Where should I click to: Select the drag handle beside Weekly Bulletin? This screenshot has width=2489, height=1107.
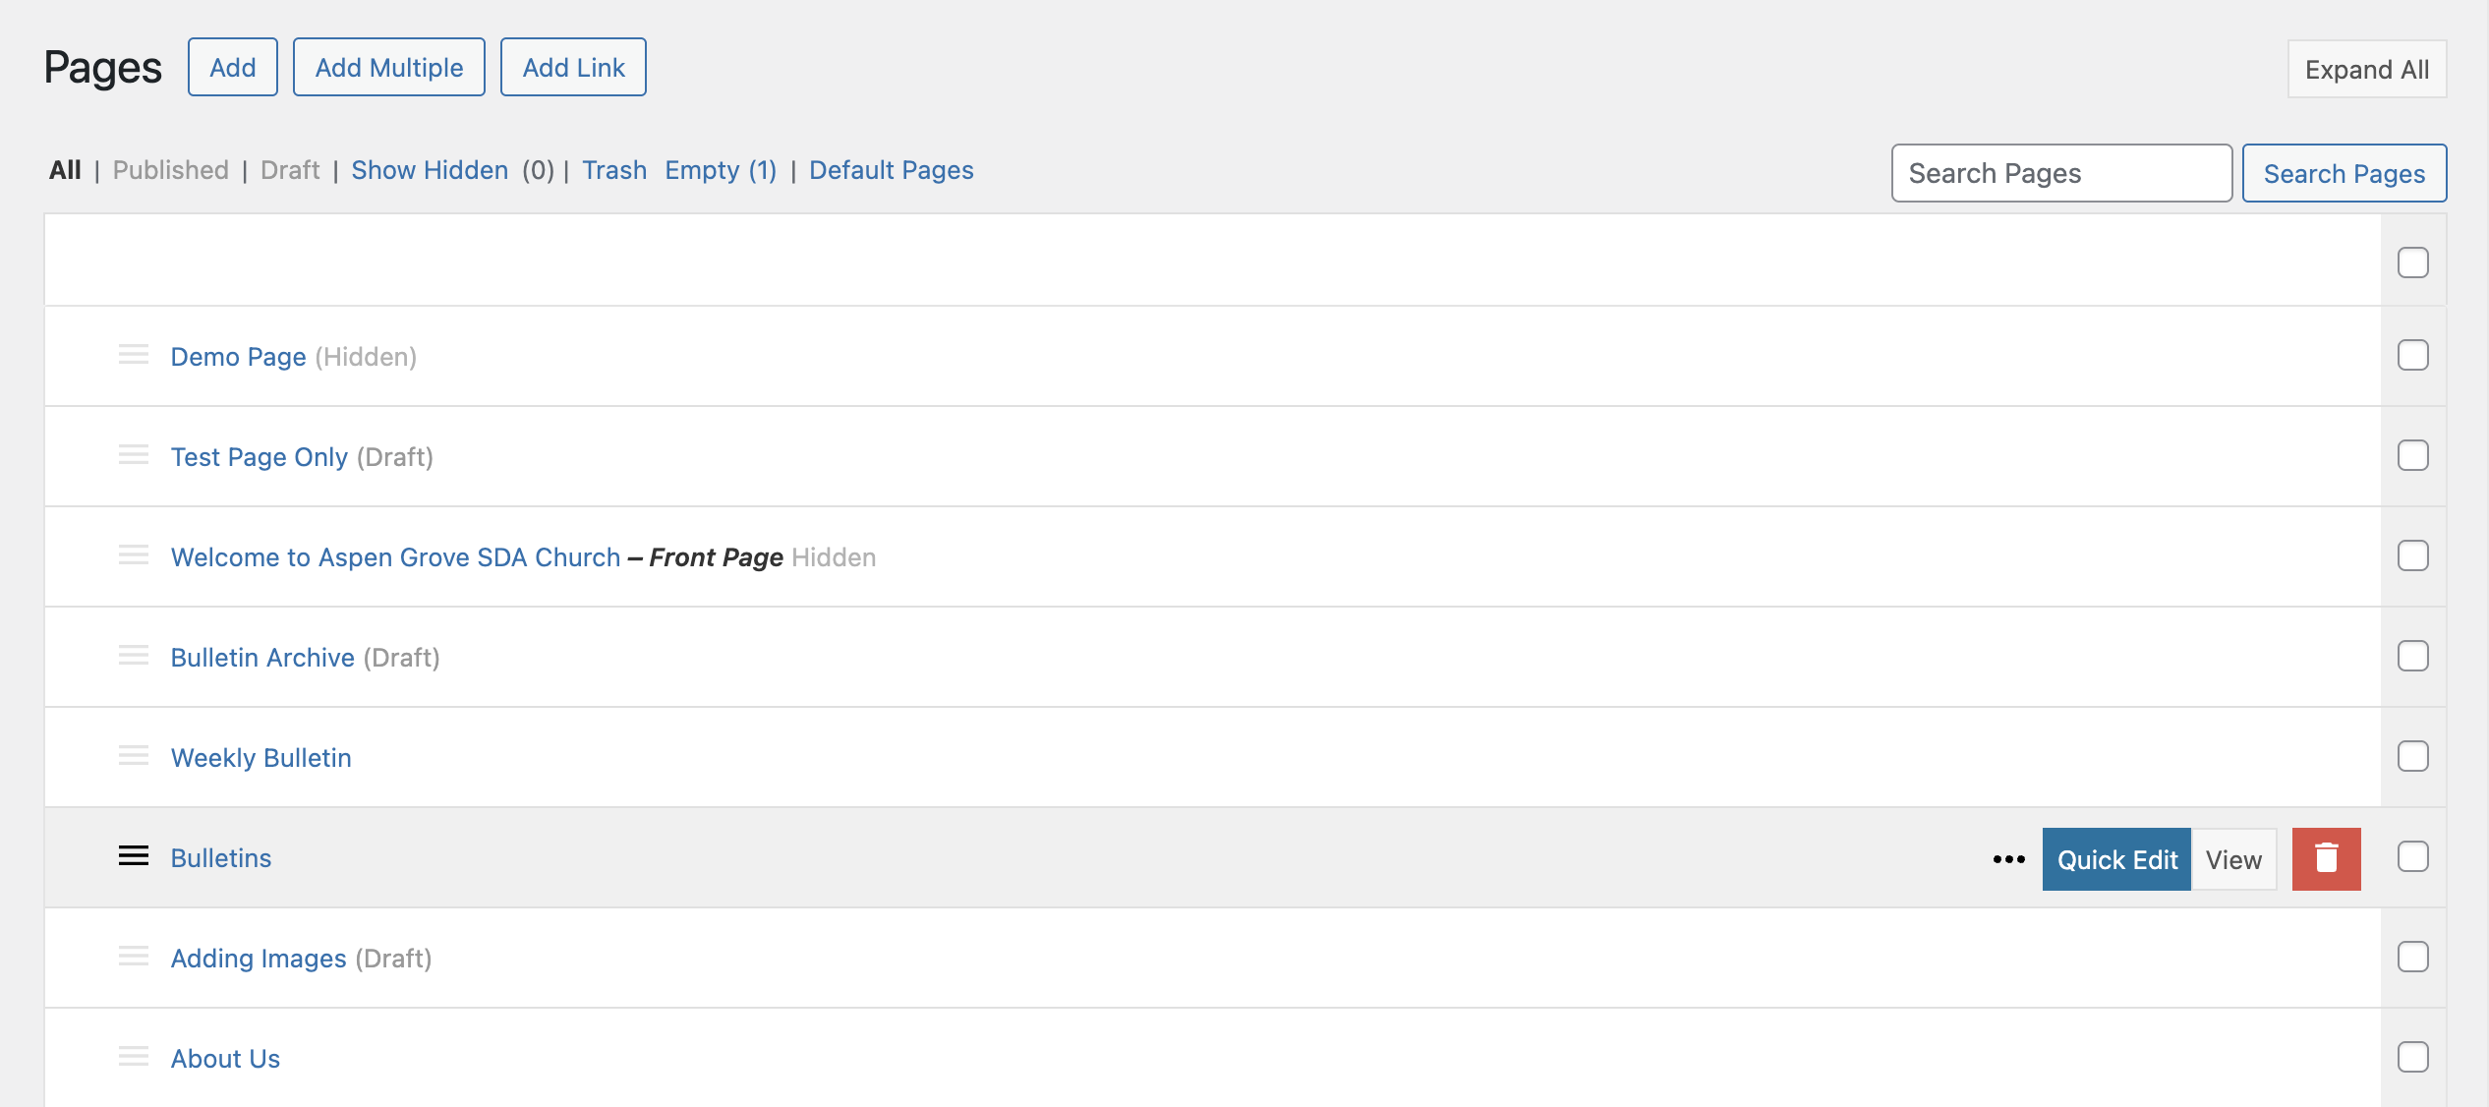133,757
